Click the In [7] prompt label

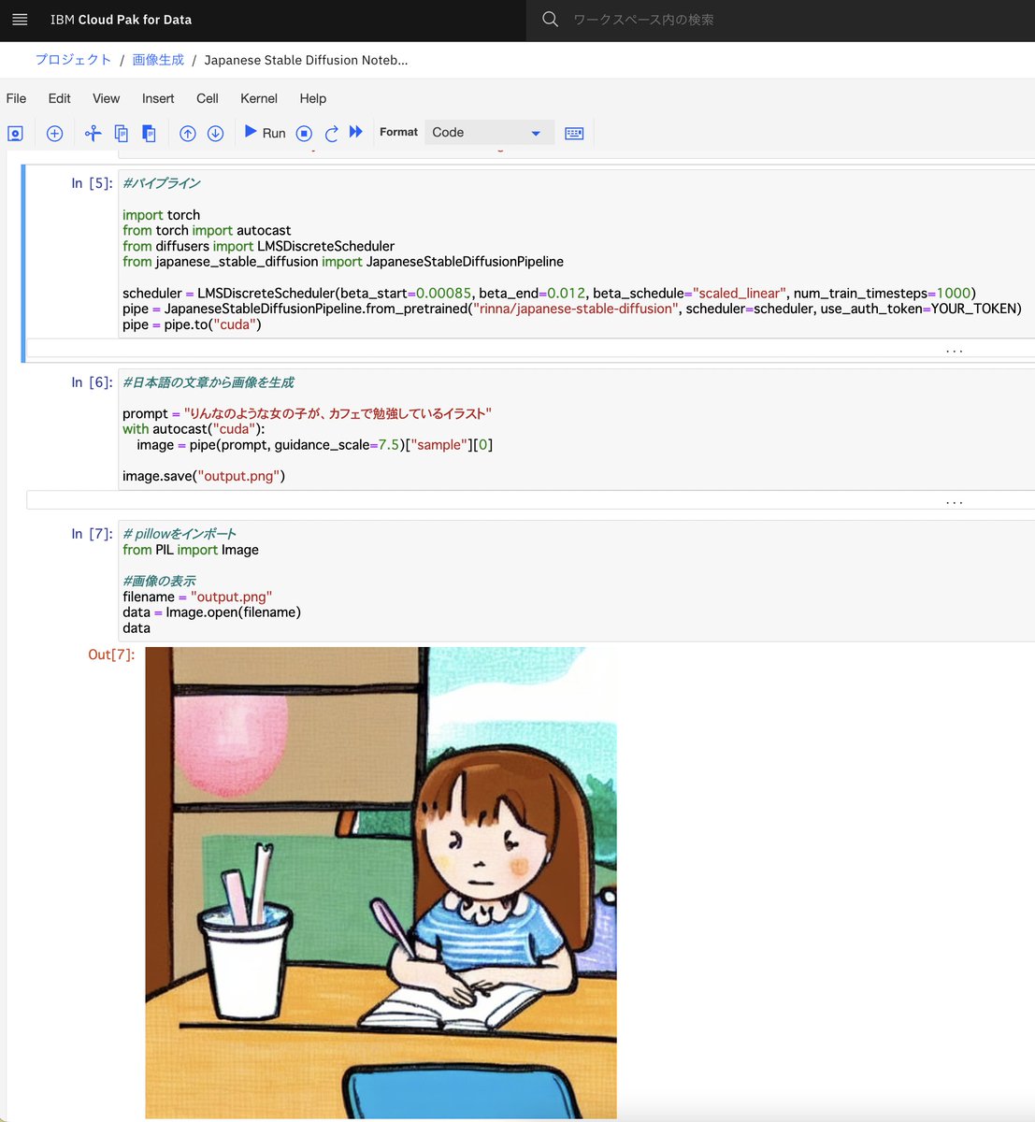pyautogui.click(x=92, y=534)
